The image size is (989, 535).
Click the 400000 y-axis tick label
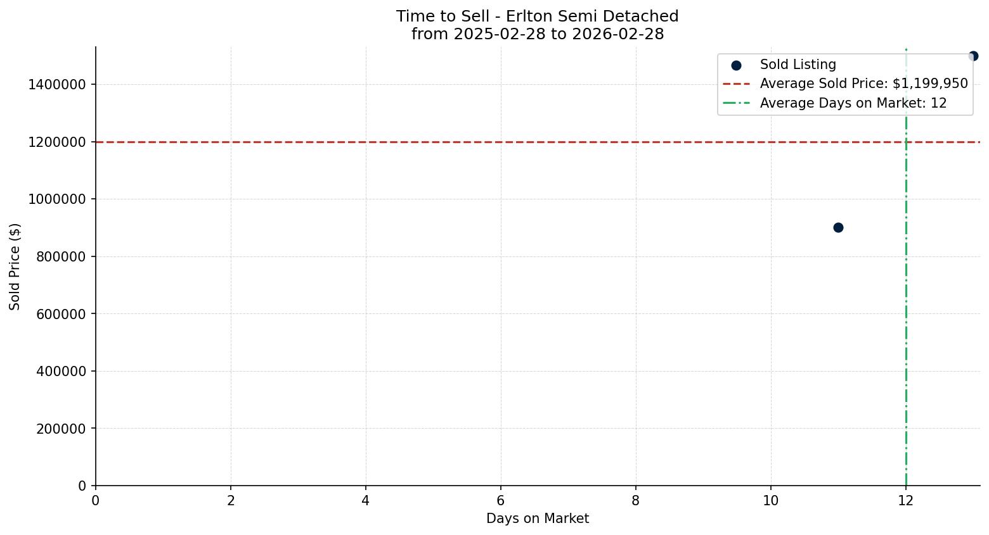(61, 371)
